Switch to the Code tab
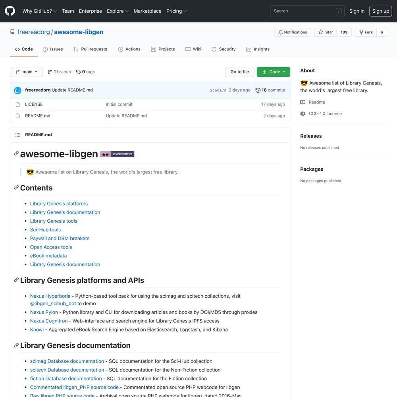The width and height of the screenshot is (397, 397). [x=24, y=49]
